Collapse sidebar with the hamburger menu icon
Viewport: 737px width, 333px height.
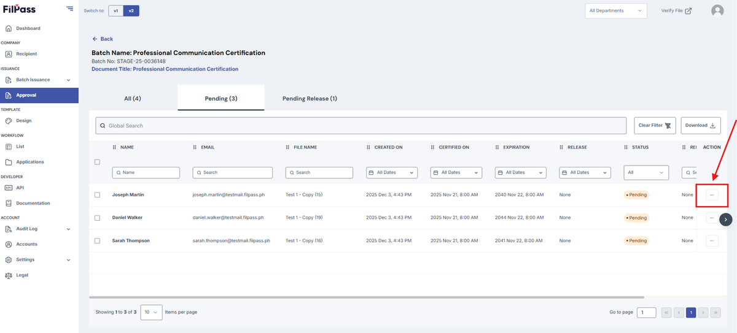point(70,9)
